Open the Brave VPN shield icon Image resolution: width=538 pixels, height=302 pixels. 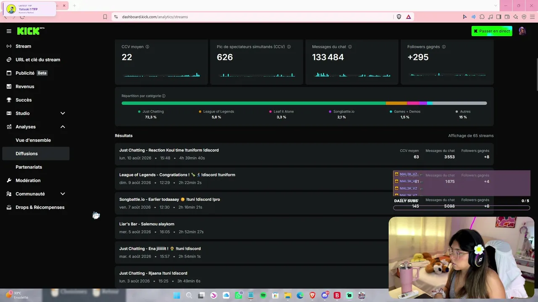pyautogui.click(x=524, y=17)
